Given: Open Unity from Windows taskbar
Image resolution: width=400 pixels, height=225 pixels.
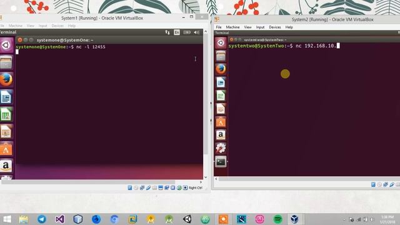Looking at the screenshot, I should pos(187,219).
